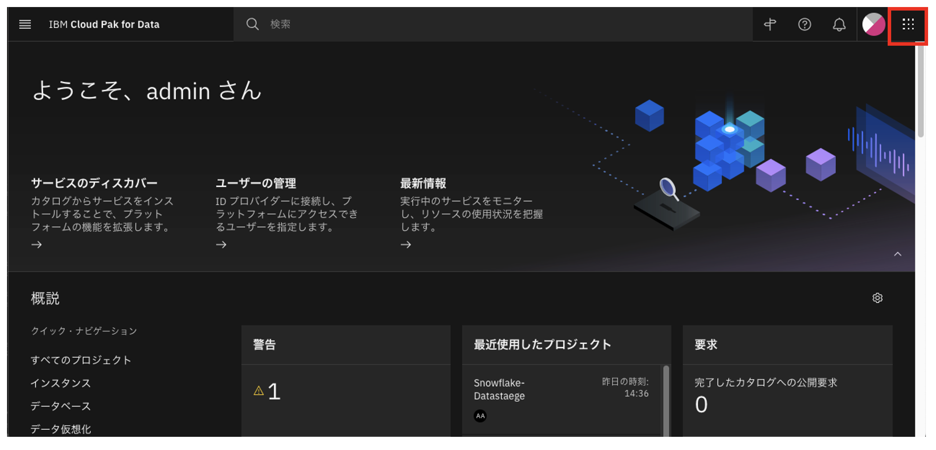The height and width of the screenshot is (450, 936).
Task: Open 概説 settings gear to customize overview
Action: pos(877,298)
